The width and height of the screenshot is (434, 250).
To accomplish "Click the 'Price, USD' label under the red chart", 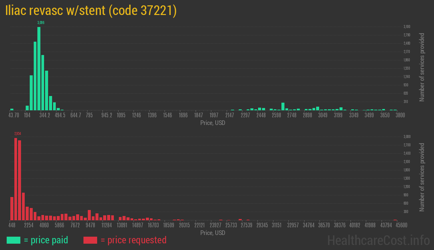I will click(213, 233).
